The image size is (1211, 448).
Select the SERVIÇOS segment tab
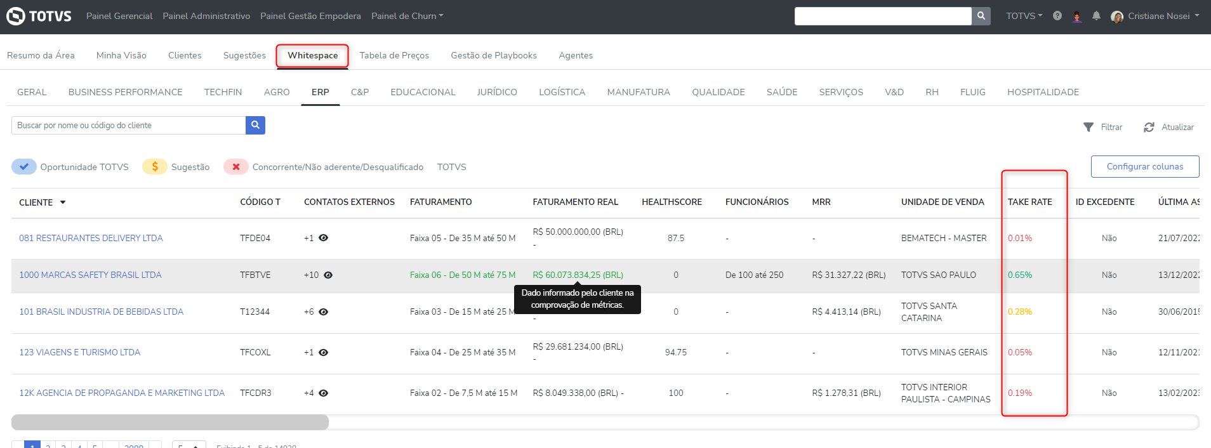[841, 92]
